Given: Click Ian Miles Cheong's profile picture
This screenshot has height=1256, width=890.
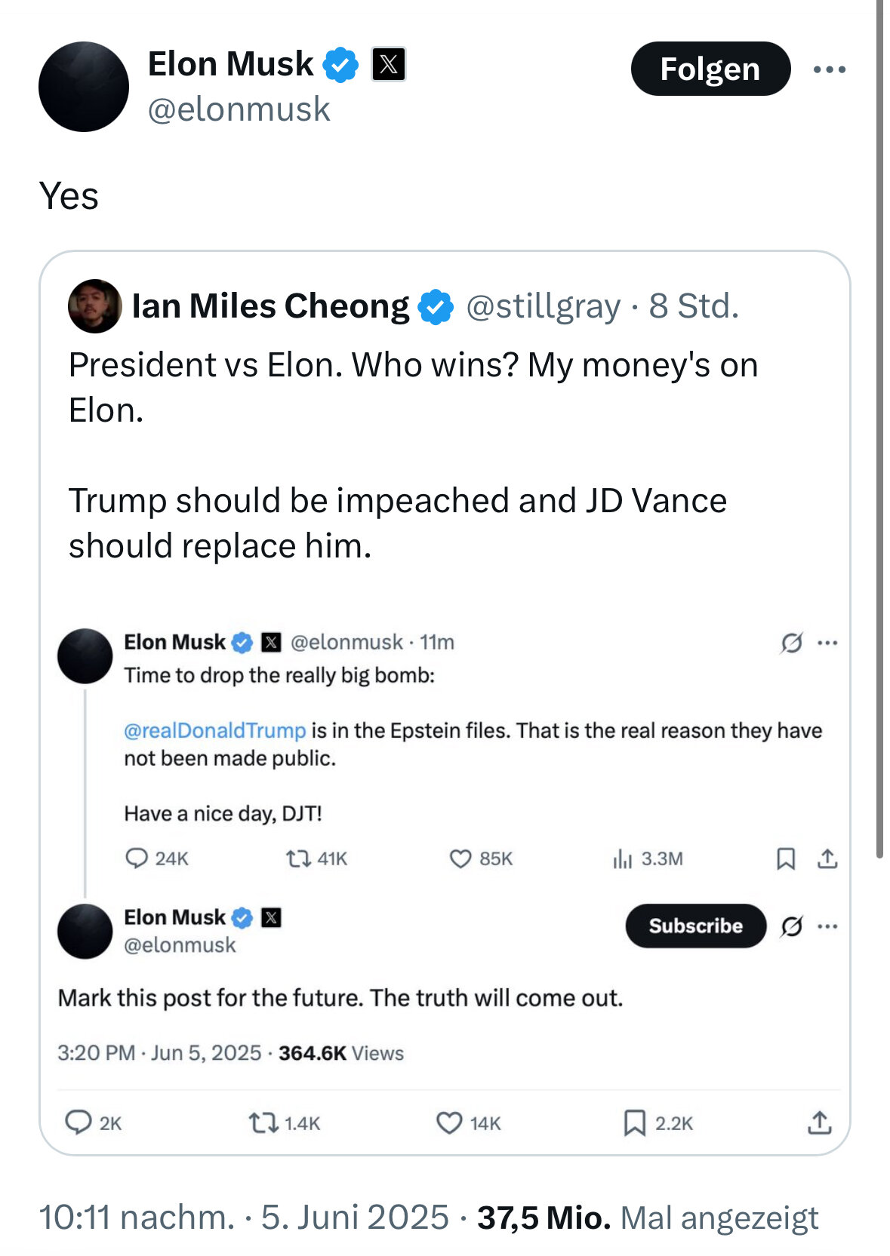Looking at the screenshot, I should click(x=95, y=306).
